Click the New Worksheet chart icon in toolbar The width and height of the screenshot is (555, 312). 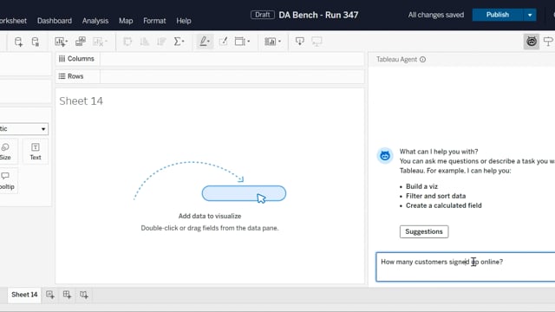59,42
